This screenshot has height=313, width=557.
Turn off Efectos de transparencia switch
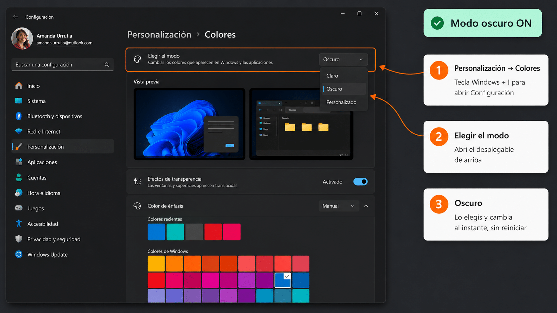(x=360, y=182)
